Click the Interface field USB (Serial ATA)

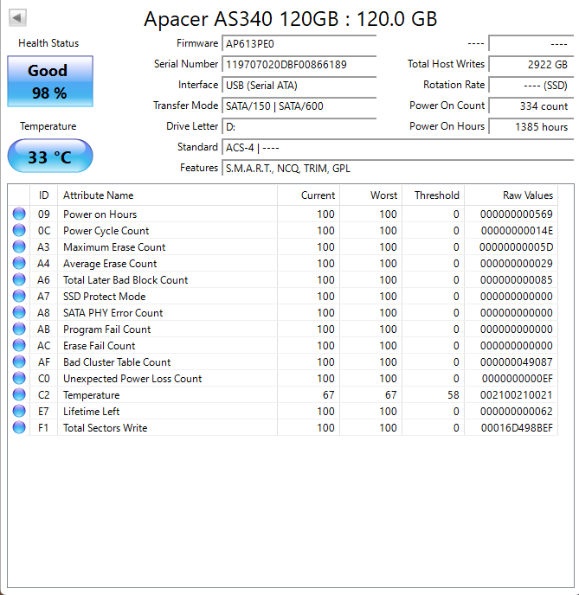coord(299,86)
